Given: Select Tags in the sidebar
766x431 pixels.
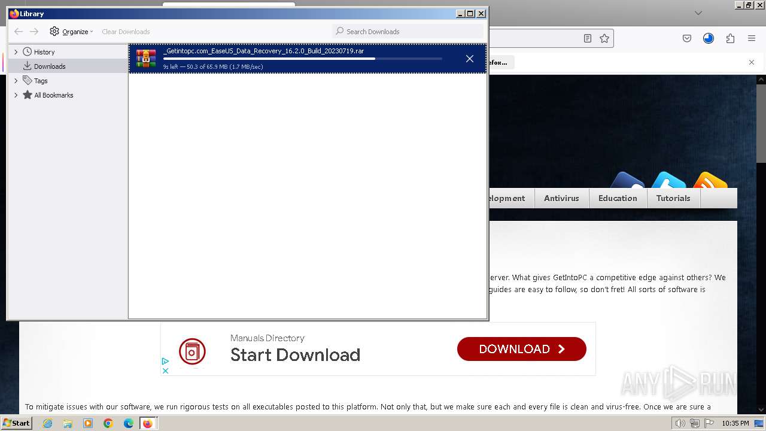Looking at the screenshot, I should click(x=41, y=81).
